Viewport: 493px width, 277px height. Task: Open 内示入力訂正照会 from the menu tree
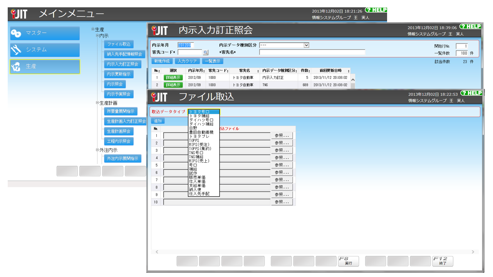click(x=122, y=64)
